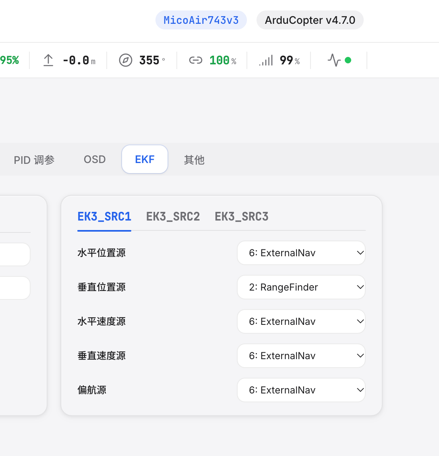
Task: Click the altitude up-arrow icon
Action: coord(48,60)
